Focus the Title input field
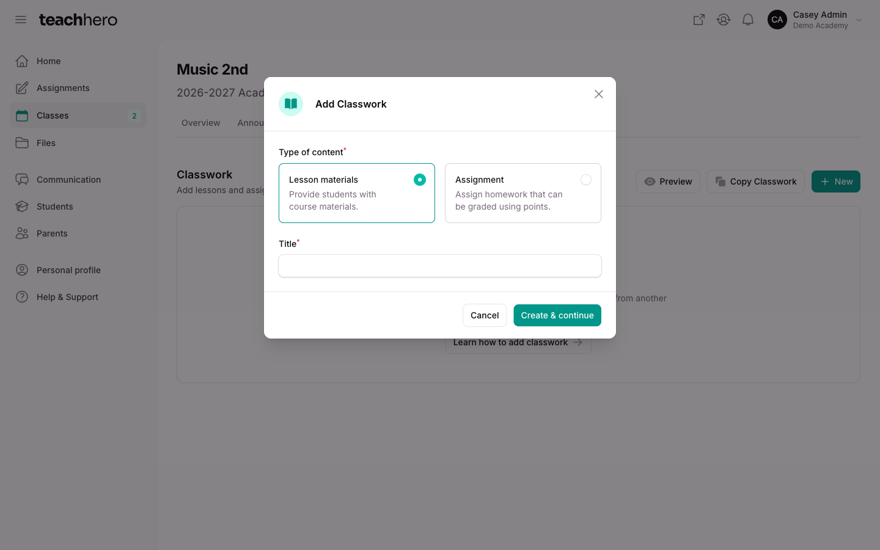Viewport: 880px width, 550px height. pyautogui.click(x=440, y=266)
